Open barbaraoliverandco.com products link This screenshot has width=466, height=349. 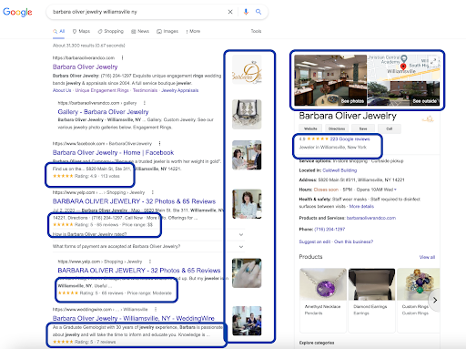point(371,218)
